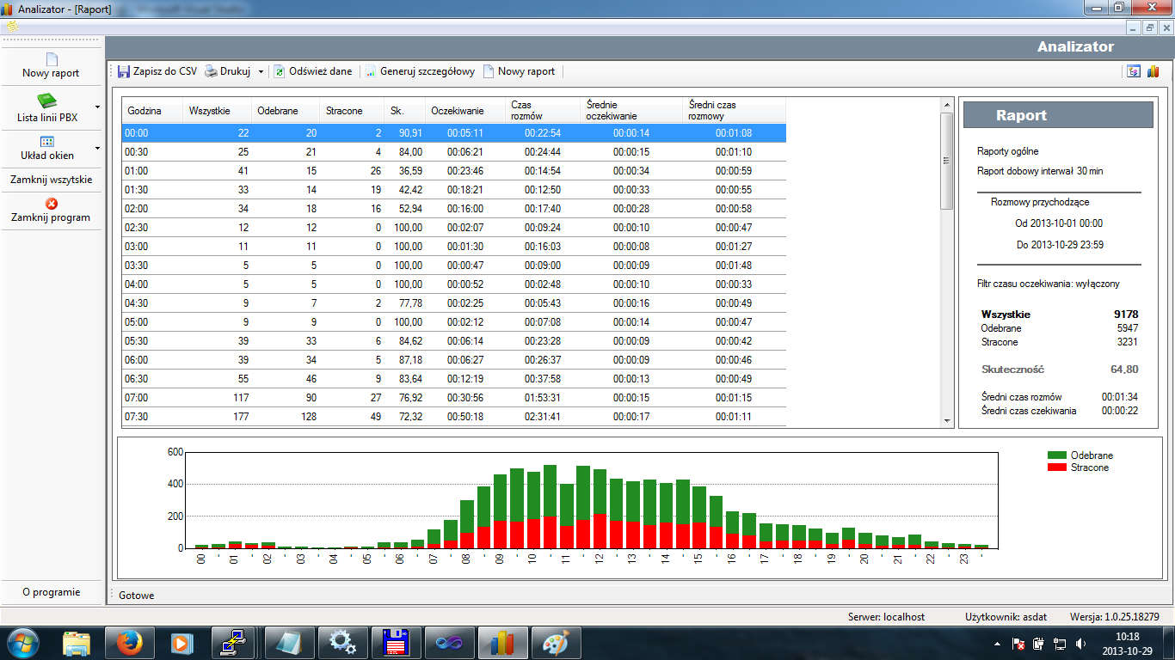Select the 04:30 row
This screenshot has height=660, width=1175.
click(x=454, y=303)
